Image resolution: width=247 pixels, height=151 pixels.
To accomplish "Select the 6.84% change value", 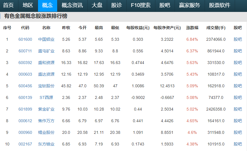I will [x=192, y=39].
